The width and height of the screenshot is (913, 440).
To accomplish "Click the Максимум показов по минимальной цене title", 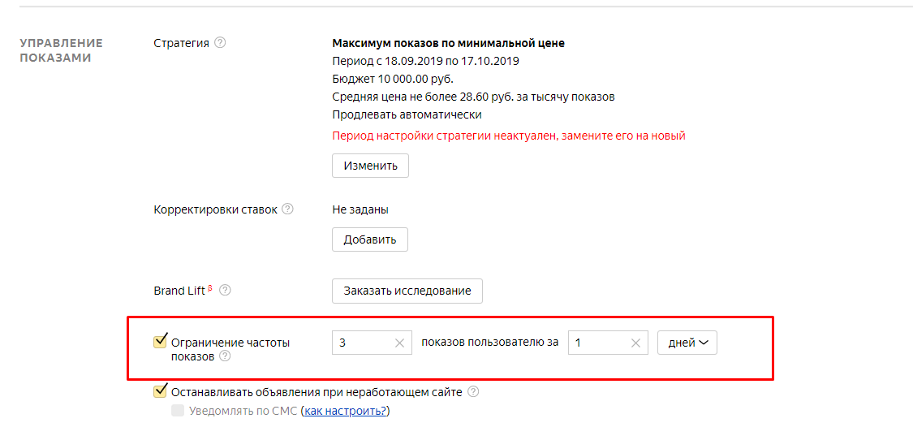I will 448,43.
